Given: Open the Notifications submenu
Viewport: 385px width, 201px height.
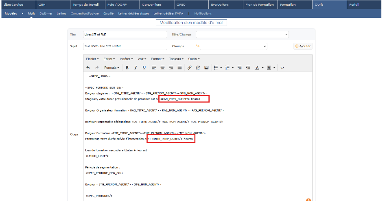Looking at the screenshot, I should click(203, 13).
